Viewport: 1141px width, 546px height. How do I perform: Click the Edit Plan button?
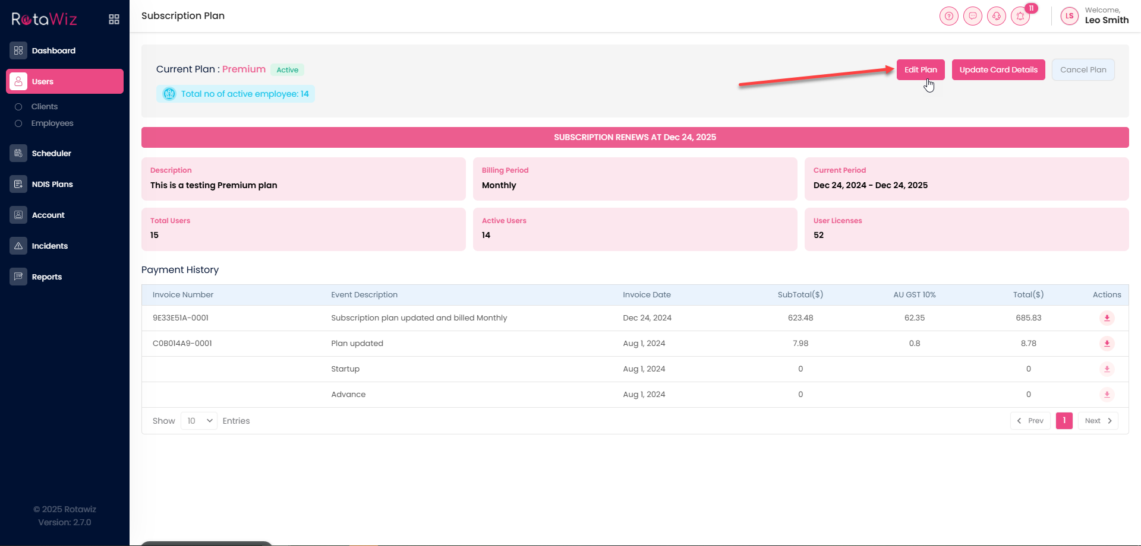coord(920,69)
